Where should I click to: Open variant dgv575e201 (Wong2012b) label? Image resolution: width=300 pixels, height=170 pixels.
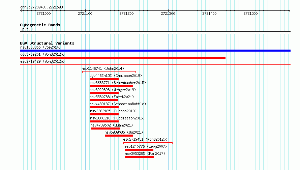(x=42, y=54)
